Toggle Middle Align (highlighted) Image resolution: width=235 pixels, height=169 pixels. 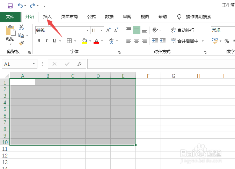pos(137,30)
